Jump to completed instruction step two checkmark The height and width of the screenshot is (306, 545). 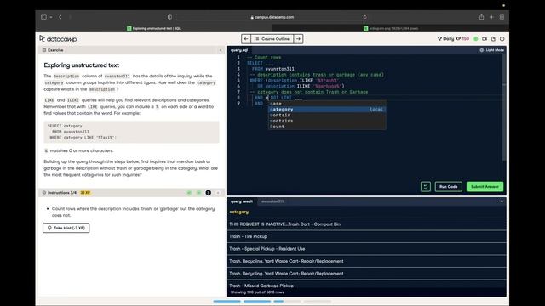[198, 193]
